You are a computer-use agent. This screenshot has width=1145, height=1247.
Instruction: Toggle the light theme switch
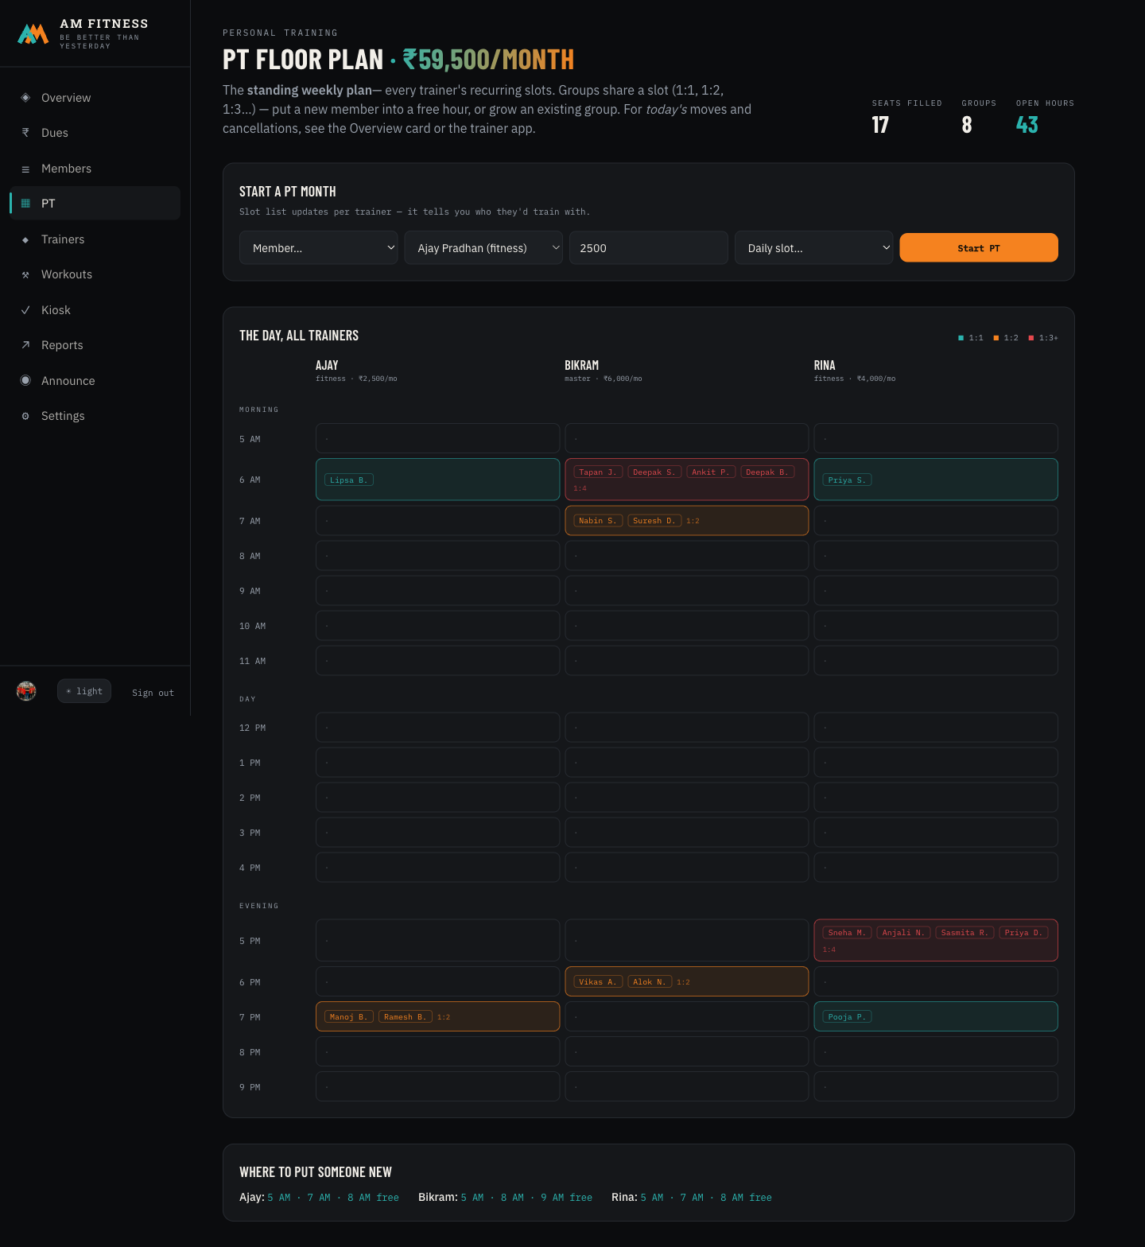84,691
